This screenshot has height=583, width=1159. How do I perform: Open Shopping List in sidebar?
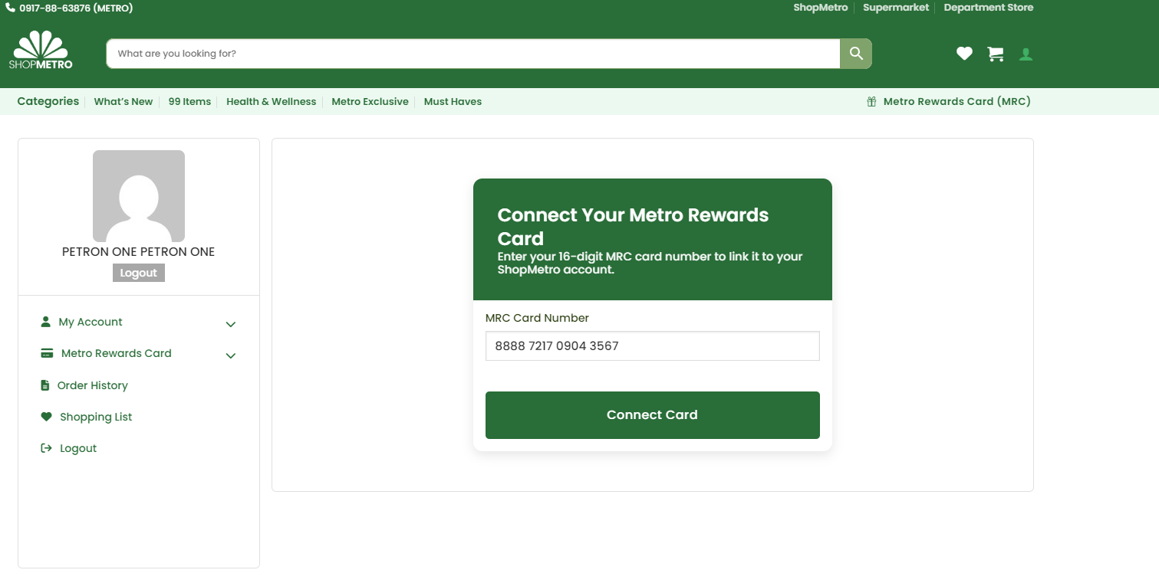(x=96, y=417)
